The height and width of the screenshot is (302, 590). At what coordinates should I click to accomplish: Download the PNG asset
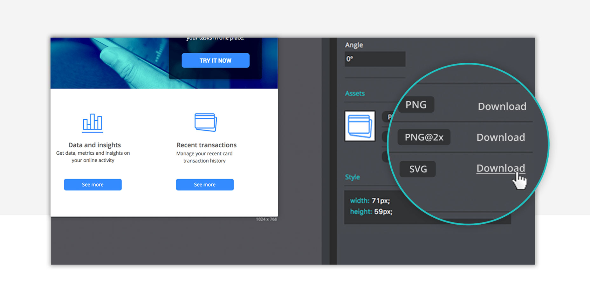[x=502, y=106]
